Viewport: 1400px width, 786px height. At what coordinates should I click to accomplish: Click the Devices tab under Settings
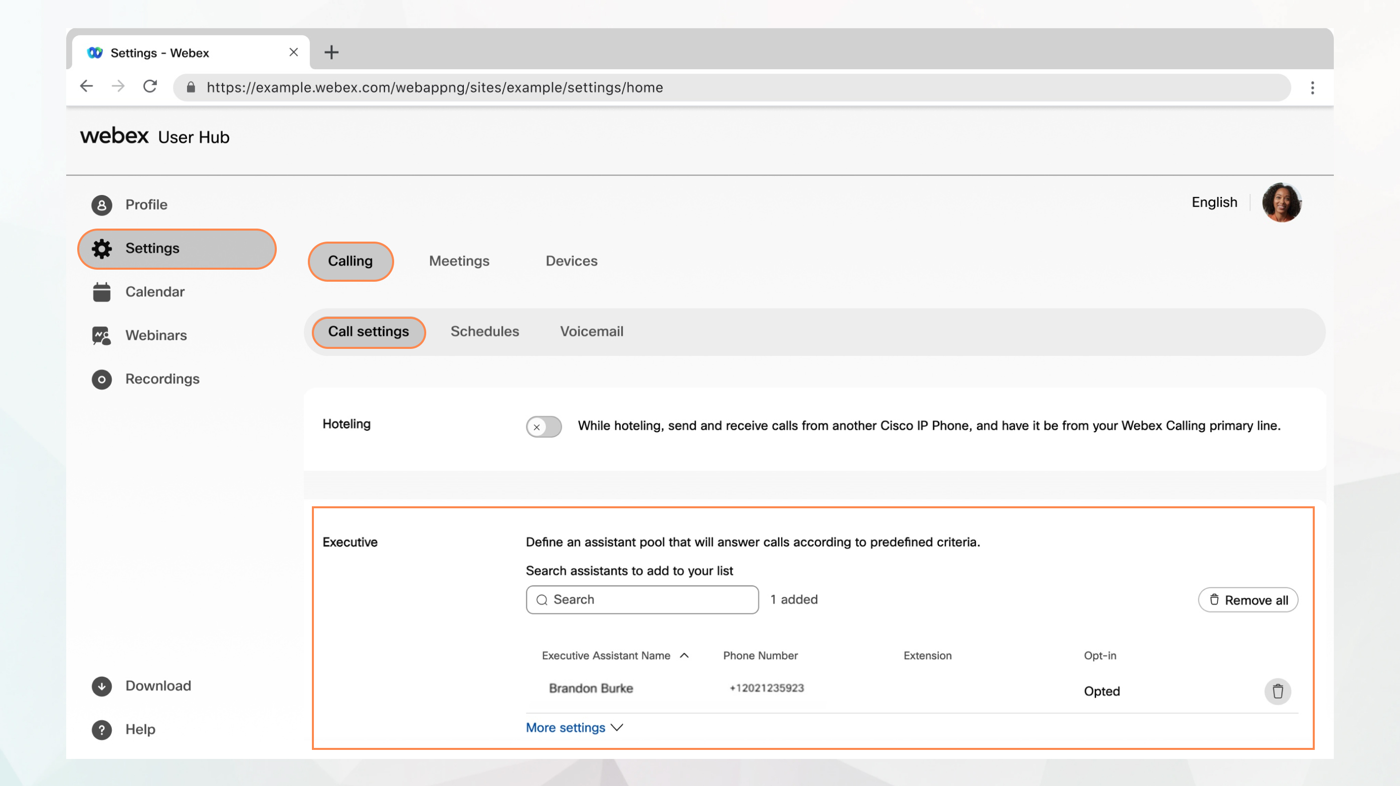click(571, 261)
